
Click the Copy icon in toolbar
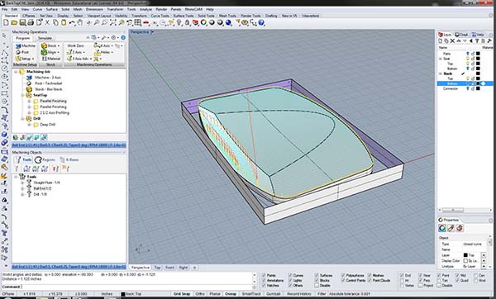coord(55,22)
